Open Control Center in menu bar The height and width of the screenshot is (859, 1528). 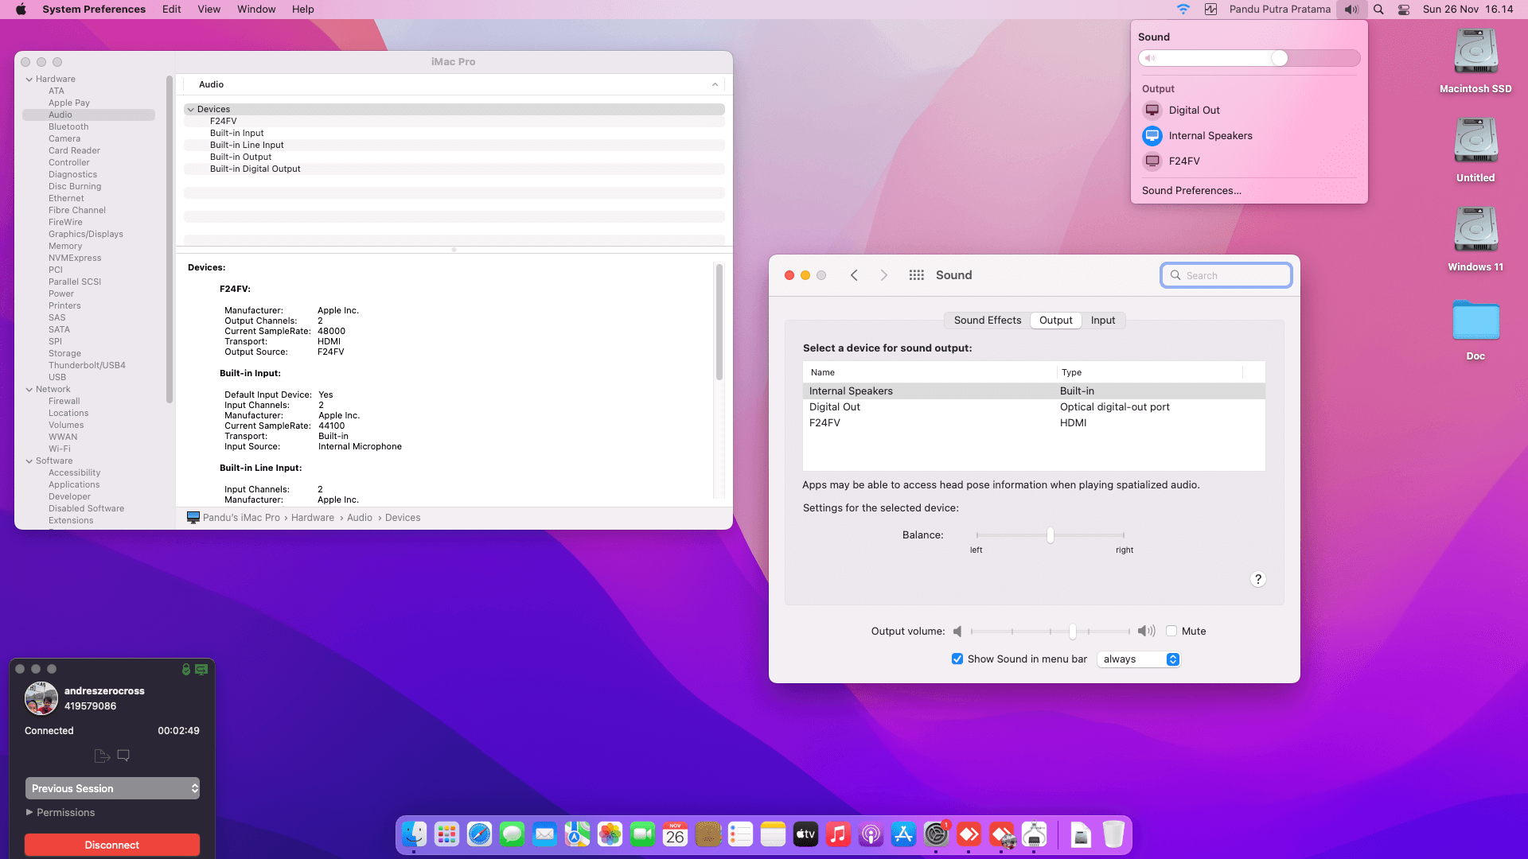1404,10
